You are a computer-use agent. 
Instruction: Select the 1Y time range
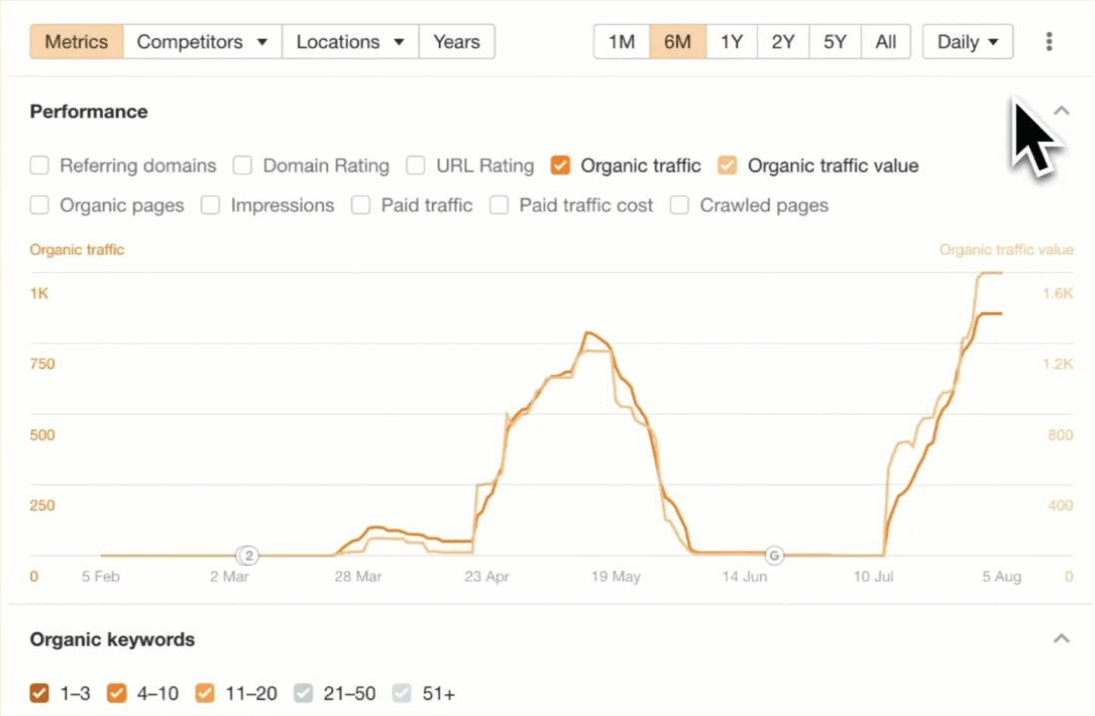pyautogui.click(x=732, y=41)
